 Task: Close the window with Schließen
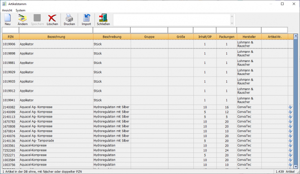[103, 20]
